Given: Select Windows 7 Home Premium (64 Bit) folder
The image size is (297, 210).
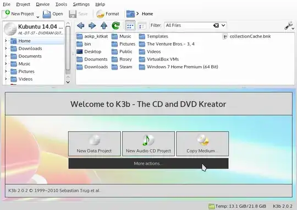Looking at the screenshot, I should pos(179,67).
